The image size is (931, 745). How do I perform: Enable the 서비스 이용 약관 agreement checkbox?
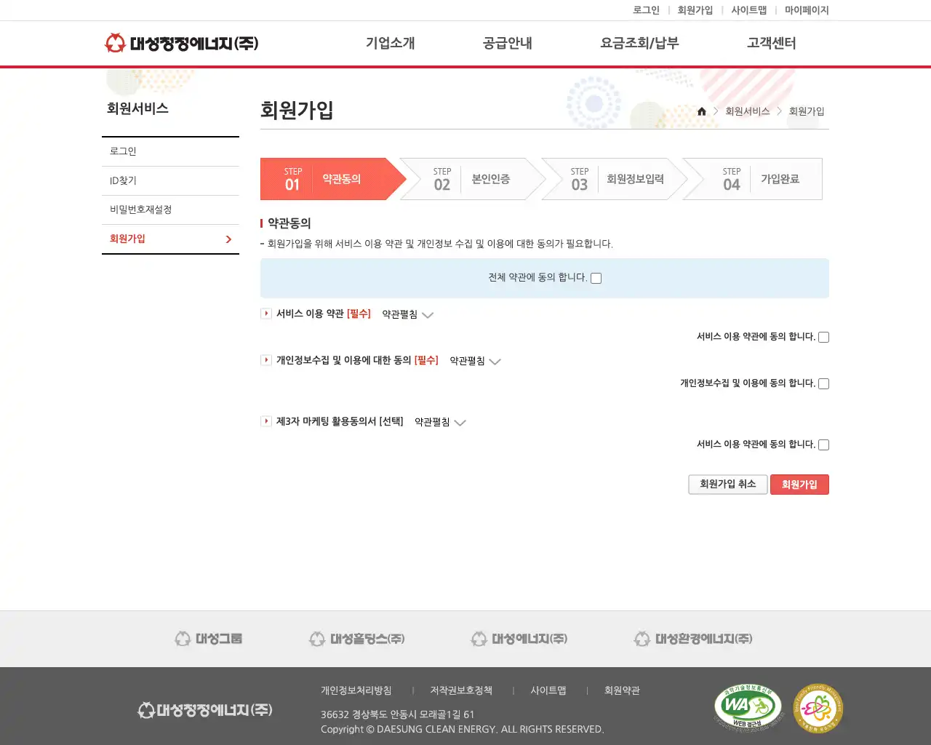[x=823, y=336]
